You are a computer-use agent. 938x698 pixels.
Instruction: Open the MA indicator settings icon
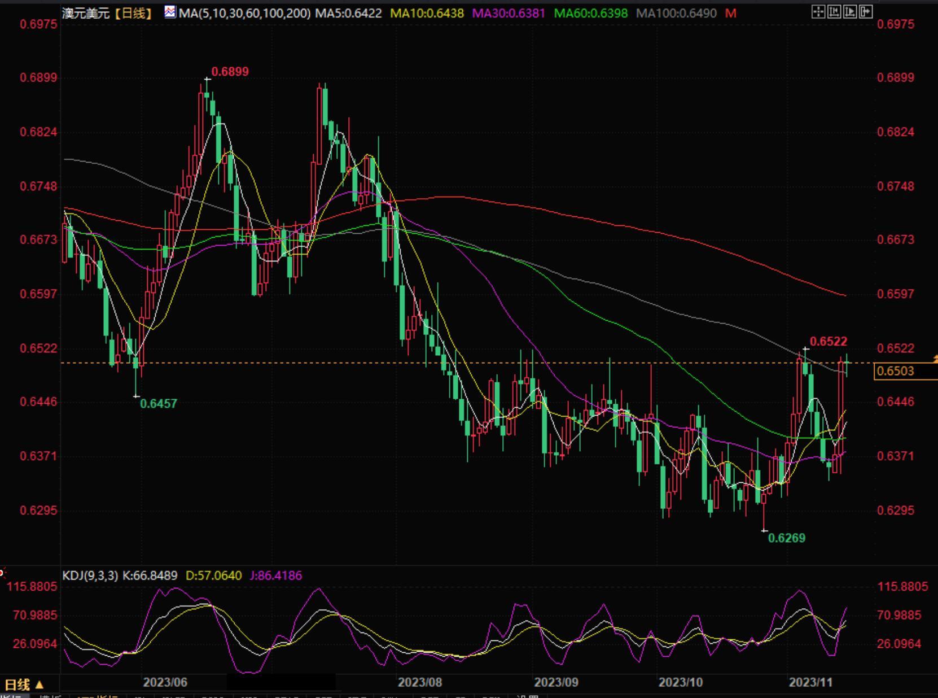click(x=170, y=12)
